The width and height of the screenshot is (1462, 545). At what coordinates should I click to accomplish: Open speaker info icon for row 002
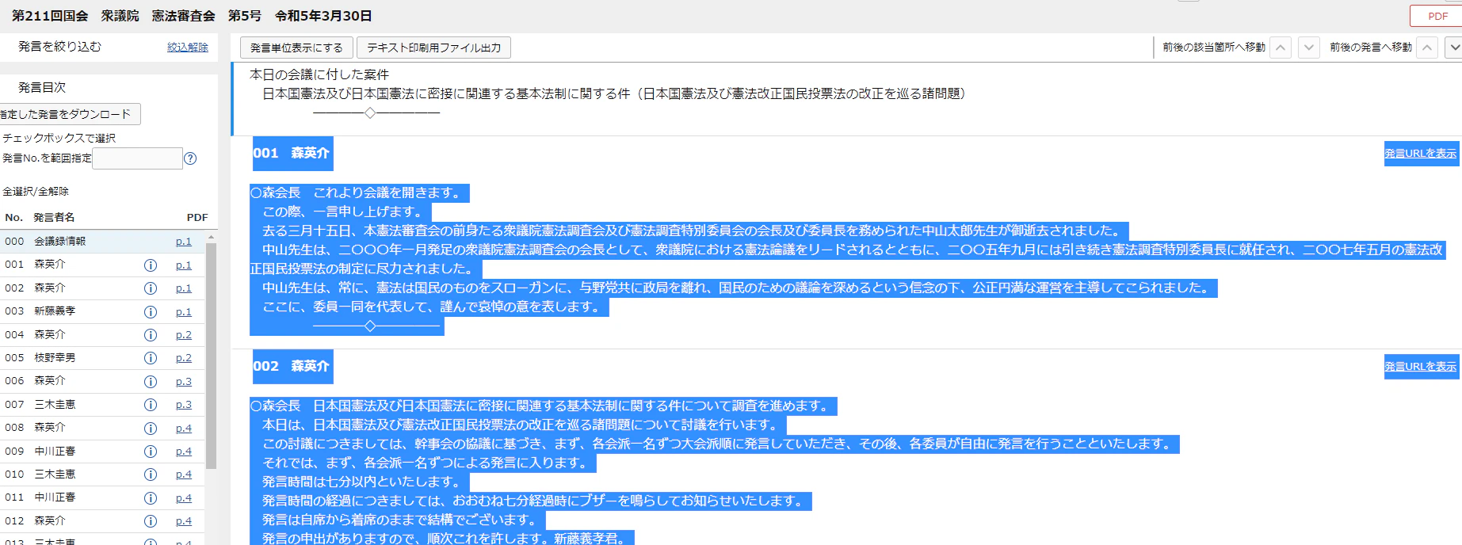(x=151, y=288)
